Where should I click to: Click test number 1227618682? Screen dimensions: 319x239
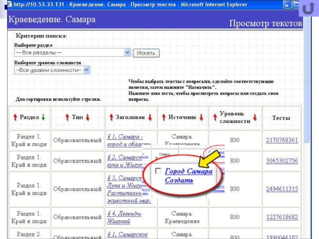click(x=282, y=217)
